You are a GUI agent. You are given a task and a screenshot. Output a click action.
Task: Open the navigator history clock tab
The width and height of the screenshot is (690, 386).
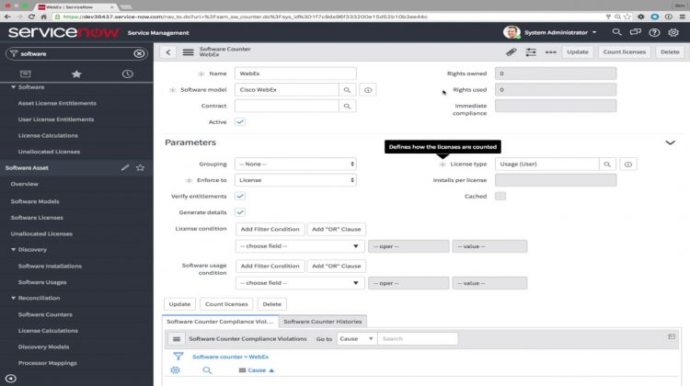(128, 74)
